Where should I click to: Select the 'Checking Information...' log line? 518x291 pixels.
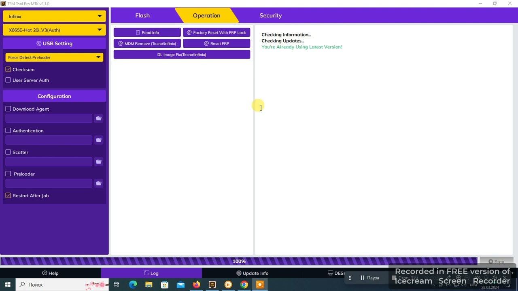coord(286,35)
